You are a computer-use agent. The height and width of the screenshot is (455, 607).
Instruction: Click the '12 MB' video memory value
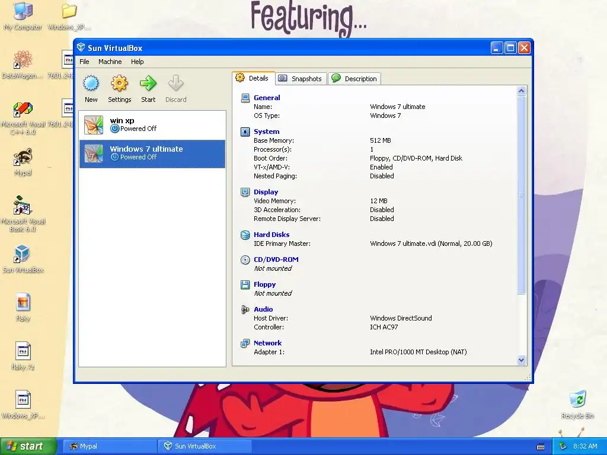(379, 201)
